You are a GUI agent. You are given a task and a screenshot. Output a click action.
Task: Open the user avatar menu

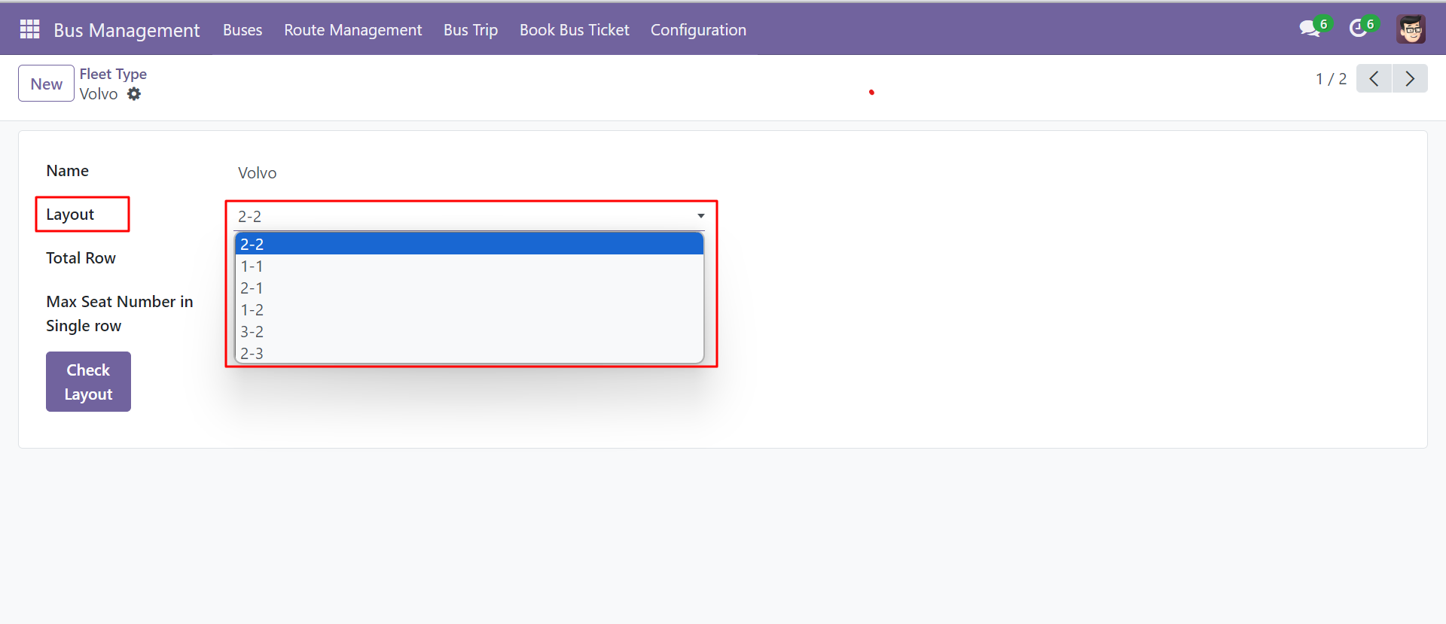tap(1411, 29)
